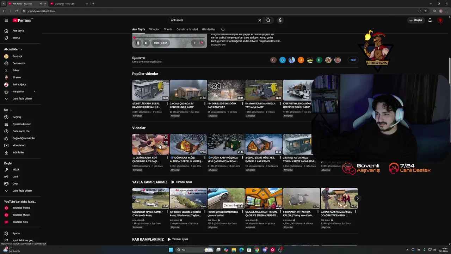Open the hamburger guide menu
The width and height of the screenshot is (451, 254).
pyautogui.click(x=6, y=20)
